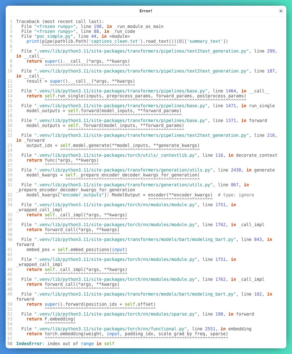Select module.py line 1762 entry on row 37

tap(143, 225)
